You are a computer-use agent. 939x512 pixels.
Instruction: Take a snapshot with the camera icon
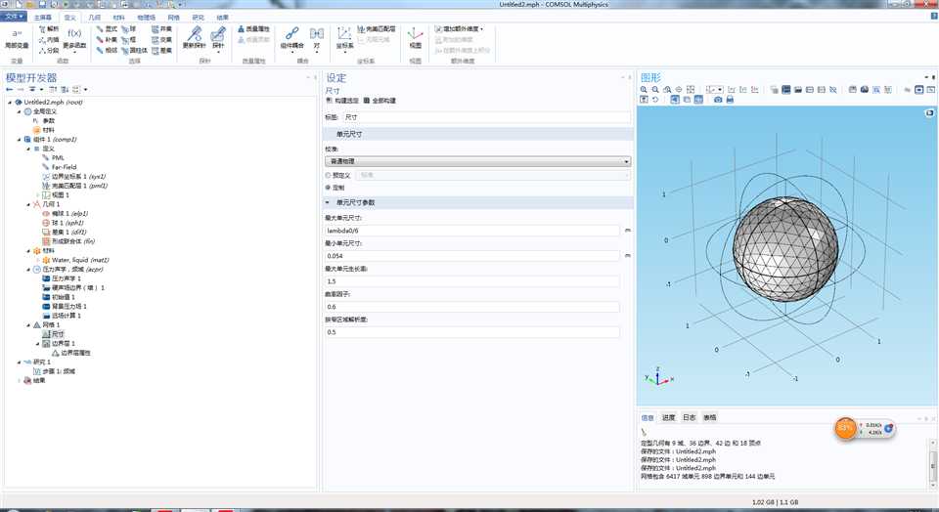click(718, 100)
